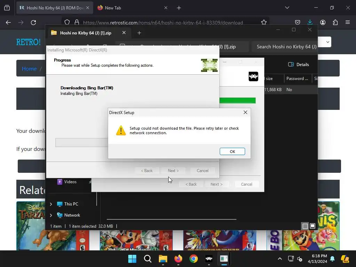
Task: Open the Firefox extensions puzzle icon
Action: [335, 22]
